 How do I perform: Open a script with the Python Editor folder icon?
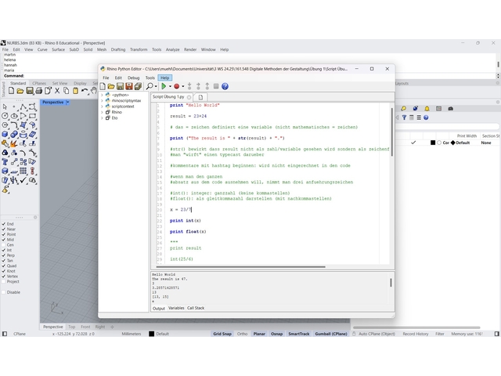tap(111, 86)
